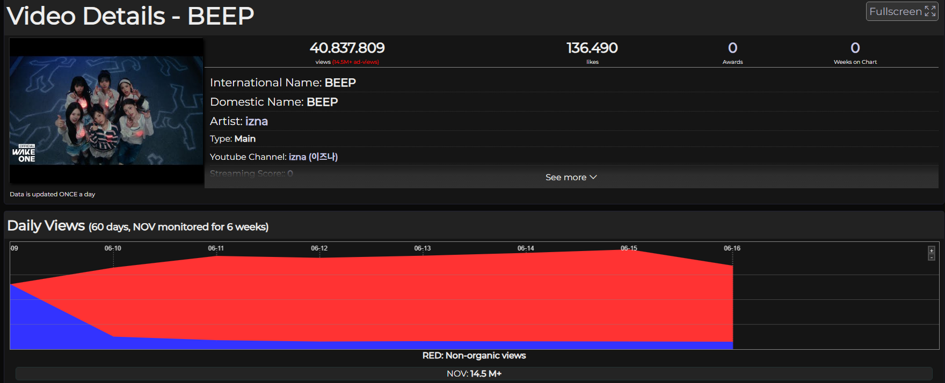This screenshot has height=383, width=945.
Task: Click the red 14.5M+ ad-views note
Action: tap(355, 62)
